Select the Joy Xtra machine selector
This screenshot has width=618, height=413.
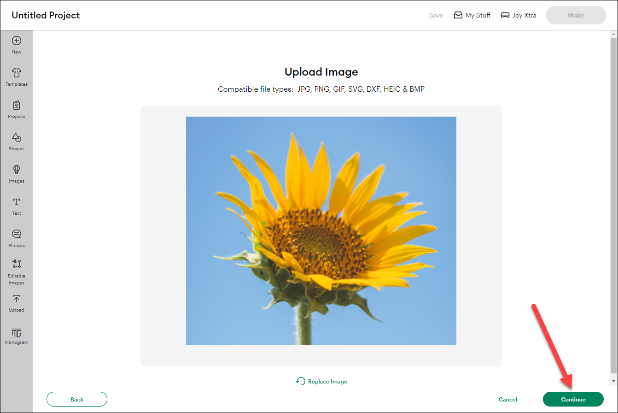519,15
